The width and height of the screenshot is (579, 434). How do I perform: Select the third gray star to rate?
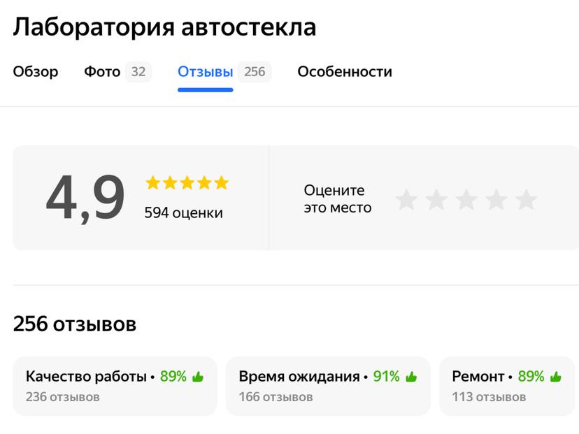tap(466, 198)
